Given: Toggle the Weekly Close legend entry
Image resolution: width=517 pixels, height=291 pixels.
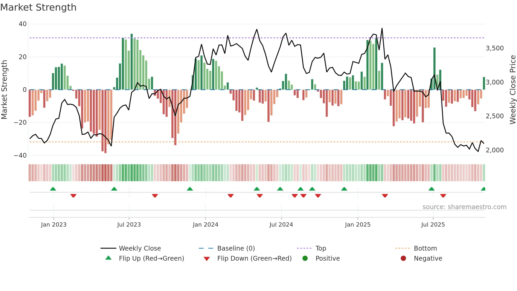Looking at the screenshot, I should coord(140,248).
